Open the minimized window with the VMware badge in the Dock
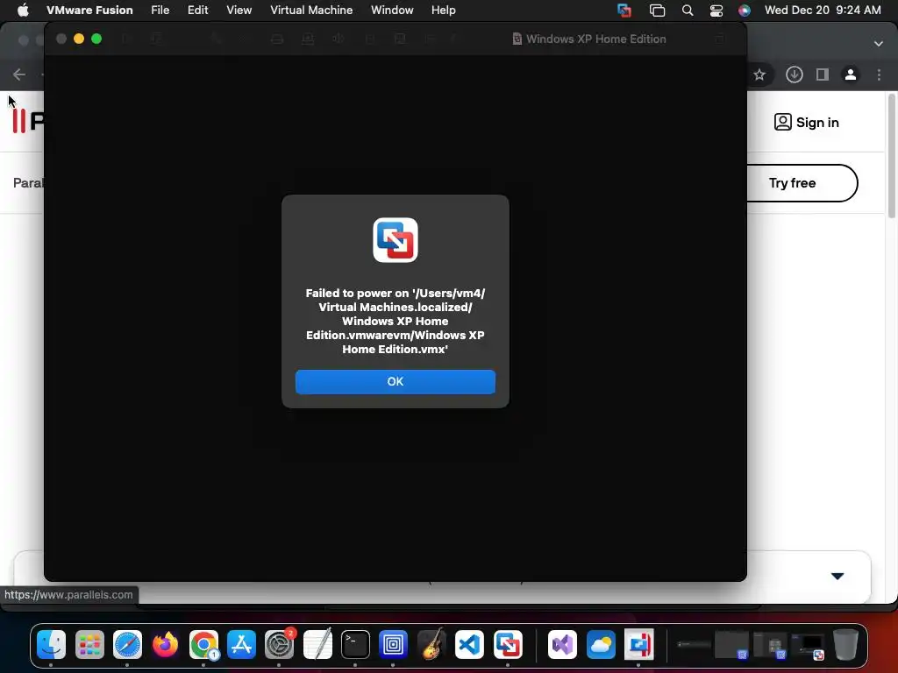Image resolution: width=898 pixels, height=673 pixels. point(808,646)
